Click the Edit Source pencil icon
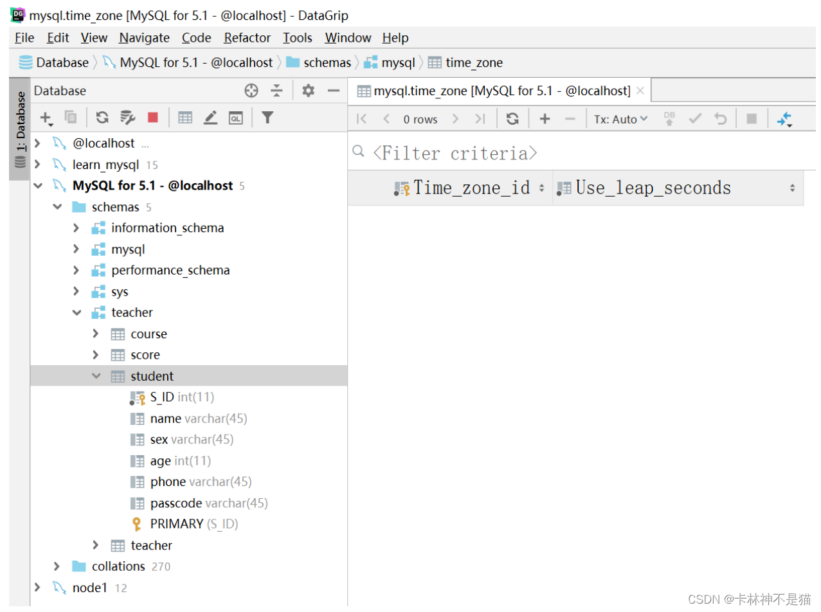 [210, 117]
